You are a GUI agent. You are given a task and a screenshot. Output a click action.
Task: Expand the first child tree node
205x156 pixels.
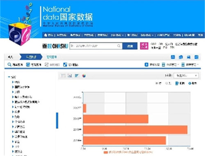(13, 82)
